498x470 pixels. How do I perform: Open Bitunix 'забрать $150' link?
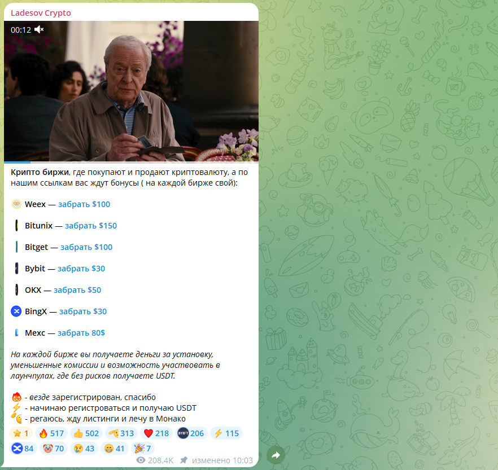click(91, 226)
